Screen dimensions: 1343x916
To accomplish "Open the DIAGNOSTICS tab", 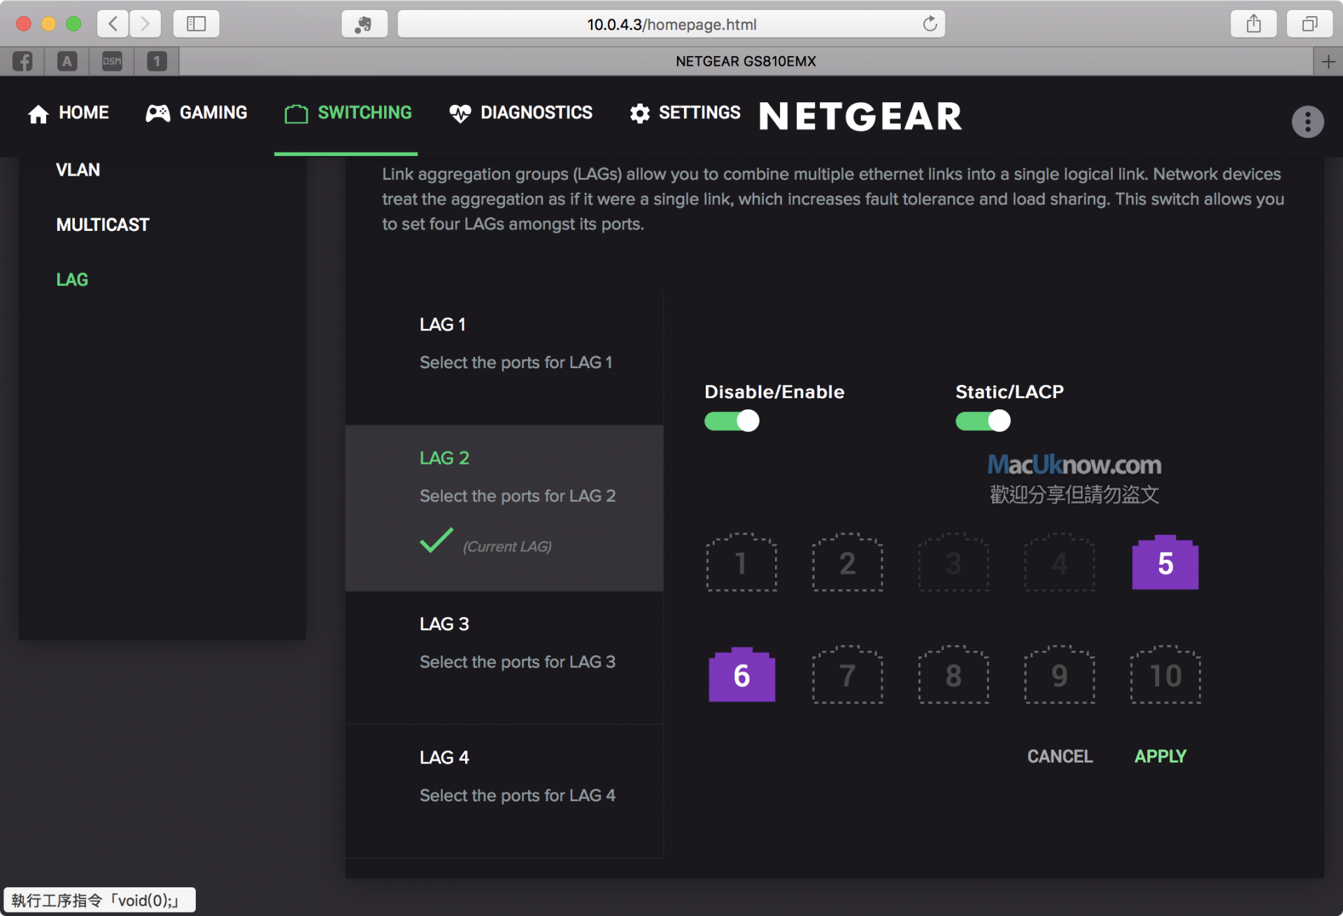I will (521, 113).
